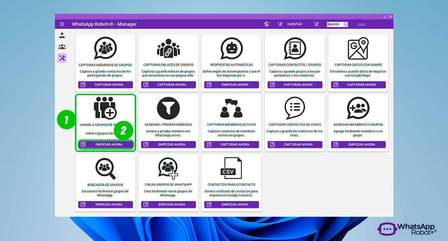Select the groups sidebar icon
This screenshot has height=241, width=448.
[x=62, y=47]
